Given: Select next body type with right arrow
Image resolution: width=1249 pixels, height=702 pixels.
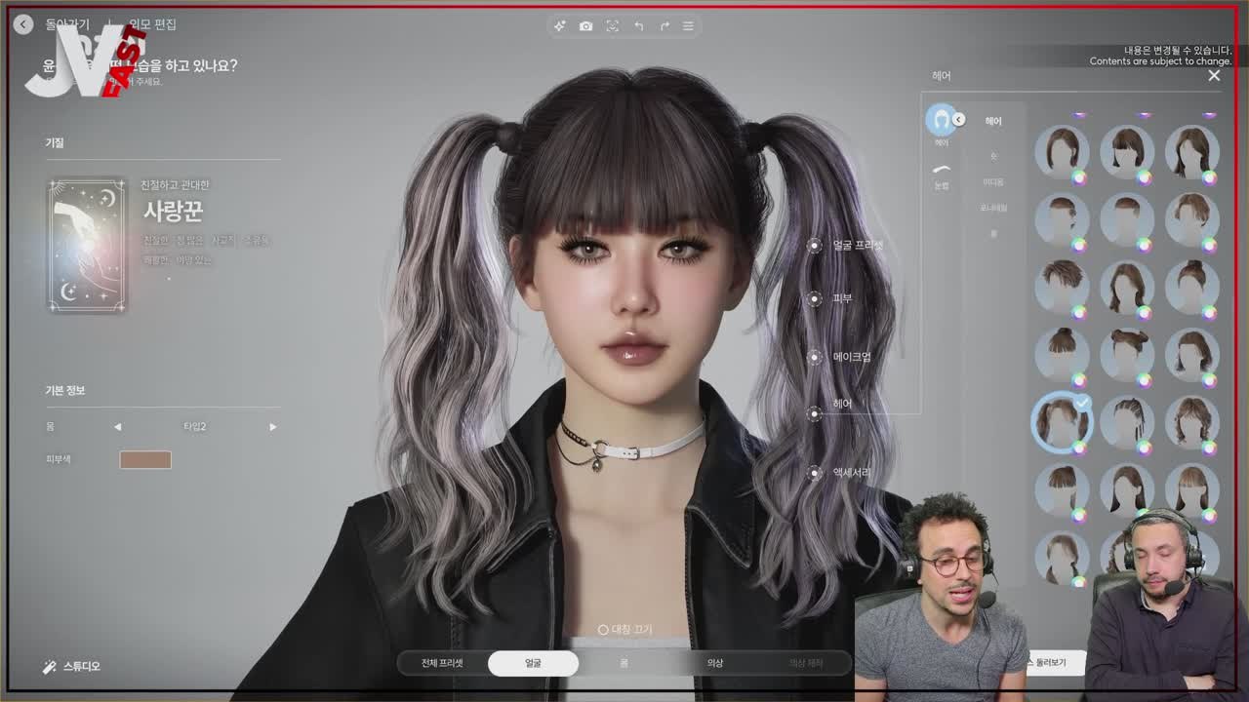Looking at the screenshot, I should coord(273,427).
